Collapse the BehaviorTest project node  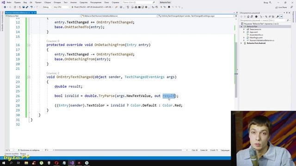point(241,27)
